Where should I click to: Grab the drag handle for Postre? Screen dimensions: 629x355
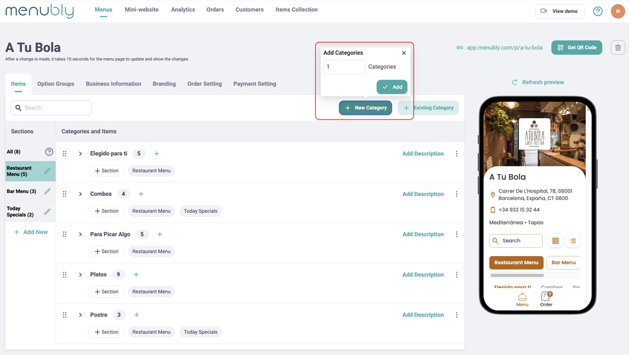64,315
